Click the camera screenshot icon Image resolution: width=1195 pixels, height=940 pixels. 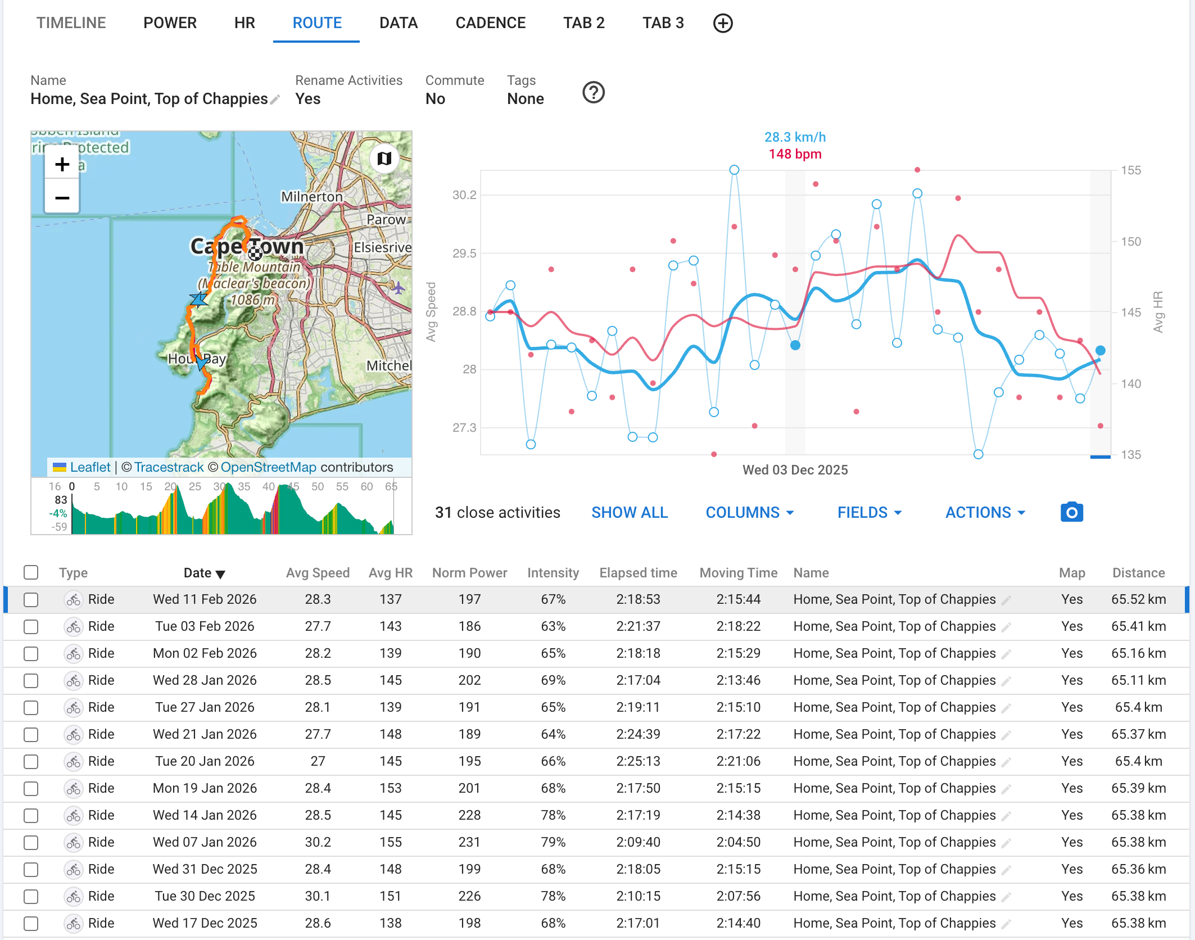coord(1071,512)
